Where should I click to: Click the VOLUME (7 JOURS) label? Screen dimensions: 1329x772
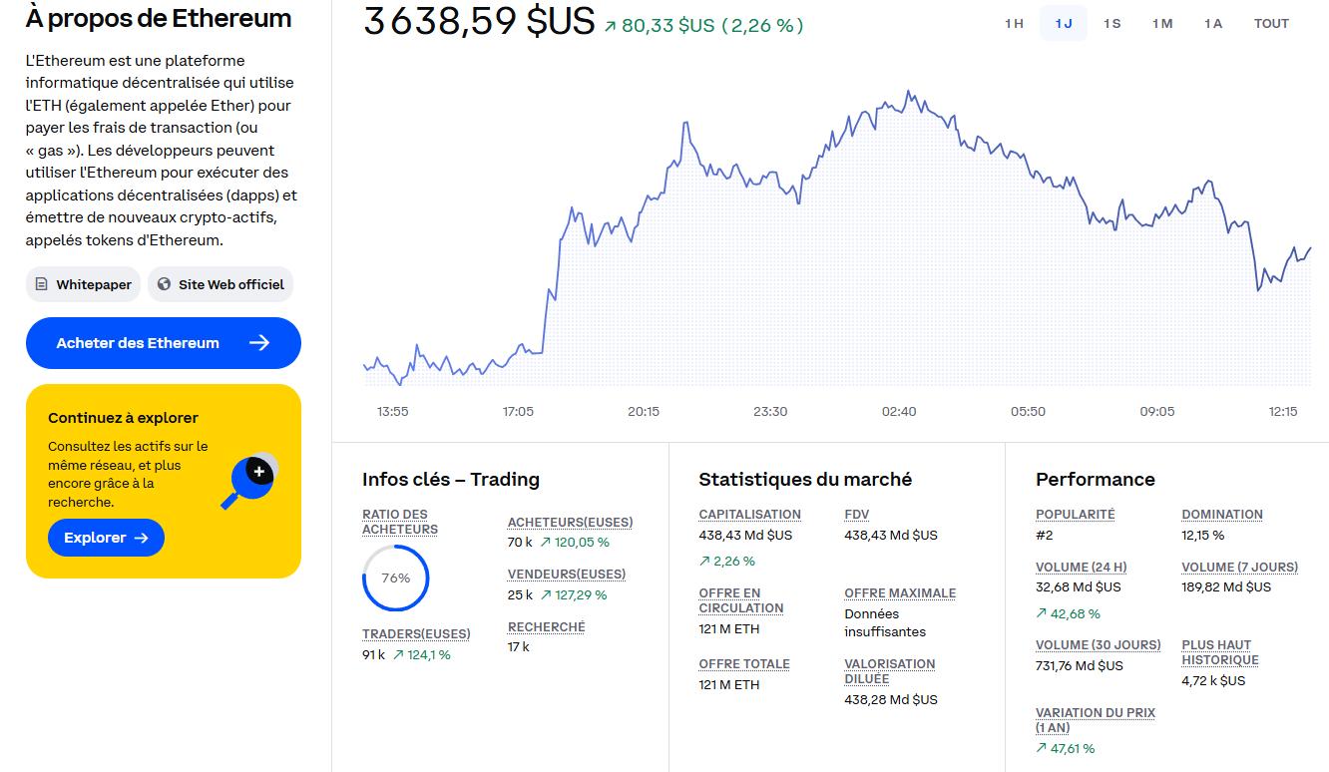1240,567
